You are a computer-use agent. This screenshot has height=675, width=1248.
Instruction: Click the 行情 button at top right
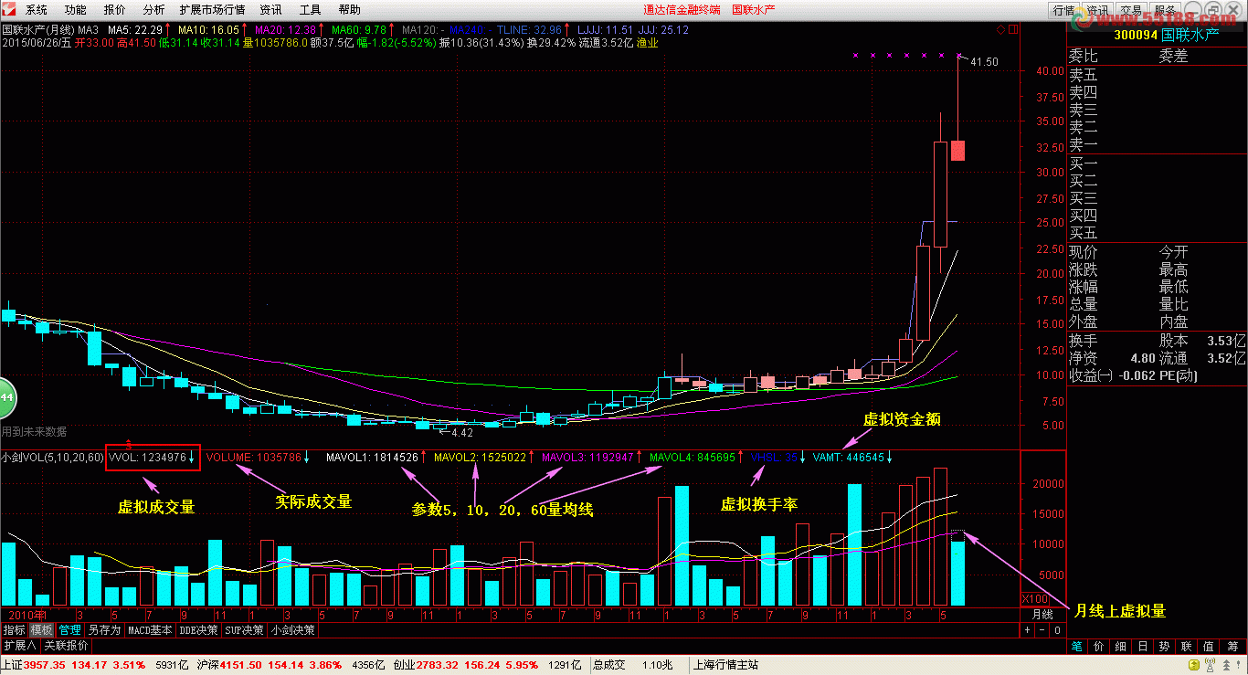click(1063, 10)
